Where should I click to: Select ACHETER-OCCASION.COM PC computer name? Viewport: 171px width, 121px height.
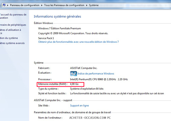(90, 118)
